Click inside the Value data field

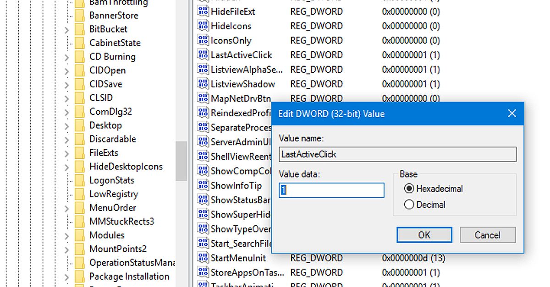[x=331, y=190]
